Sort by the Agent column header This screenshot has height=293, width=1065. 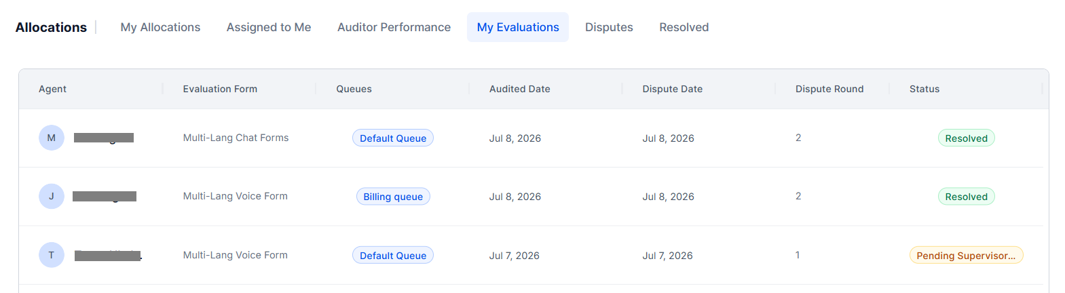[x=52, y=89]
